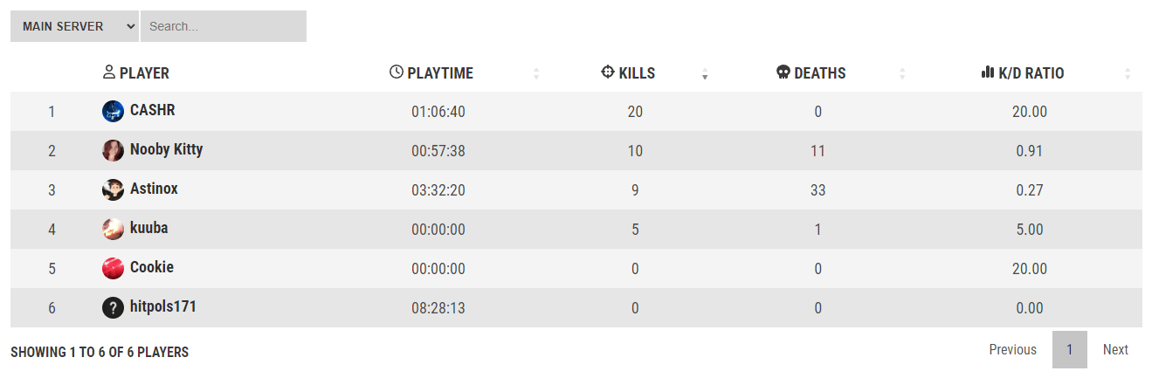The height and width of the screenshot is (378, 1152).
Task: Click the clock icon next to PLAYTIME
Action: tap(397, 72)
